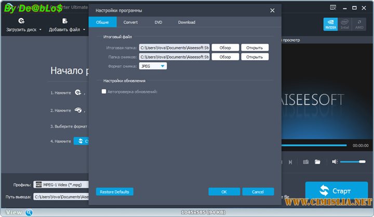Select Intel acceleration icon
The width and height of the screenshot is (374, 217).
344,24
